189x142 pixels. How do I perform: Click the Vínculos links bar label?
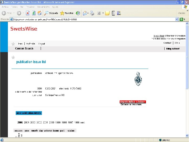coord(182,13)
